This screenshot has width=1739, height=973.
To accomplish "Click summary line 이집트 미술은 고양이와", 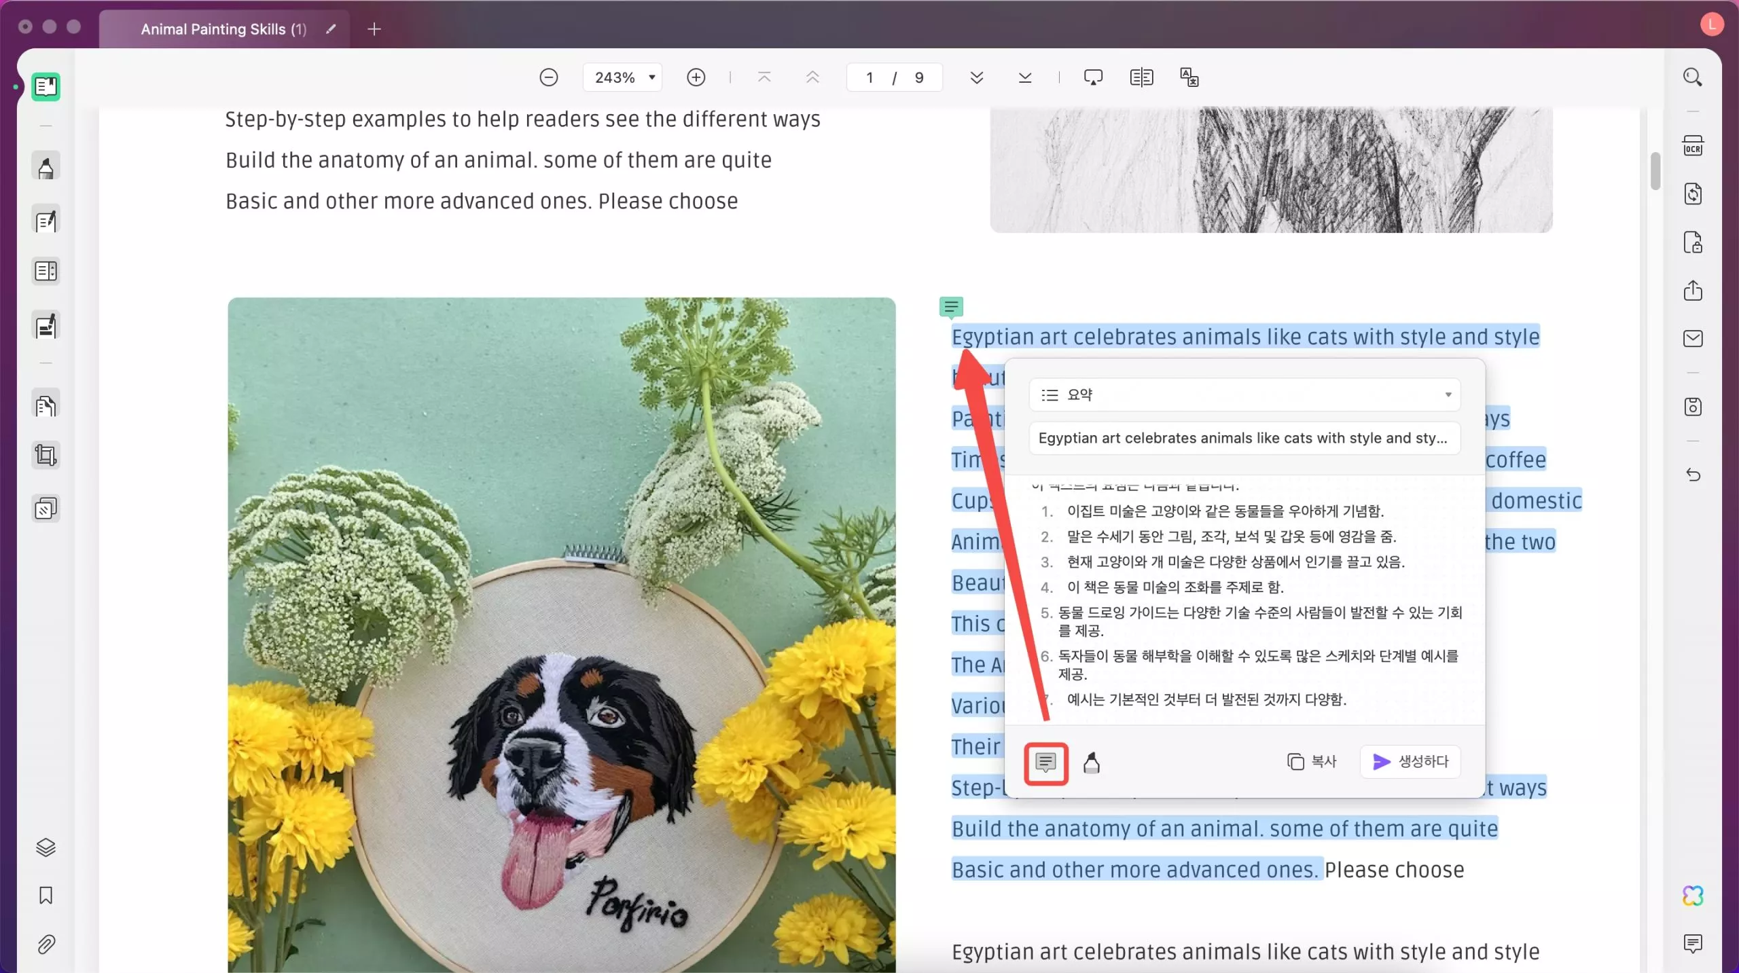I will [1225, 511].
